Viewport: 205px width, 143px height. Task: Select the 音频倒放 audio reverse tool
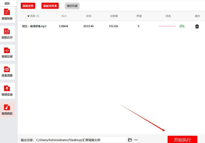click(7, 110)
